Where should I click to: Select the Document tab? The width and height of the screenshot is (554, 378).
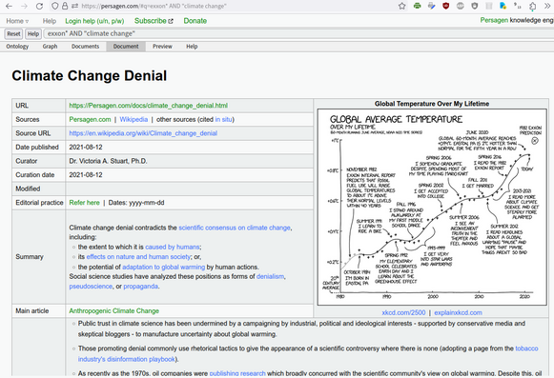click(x=126, y=47)
